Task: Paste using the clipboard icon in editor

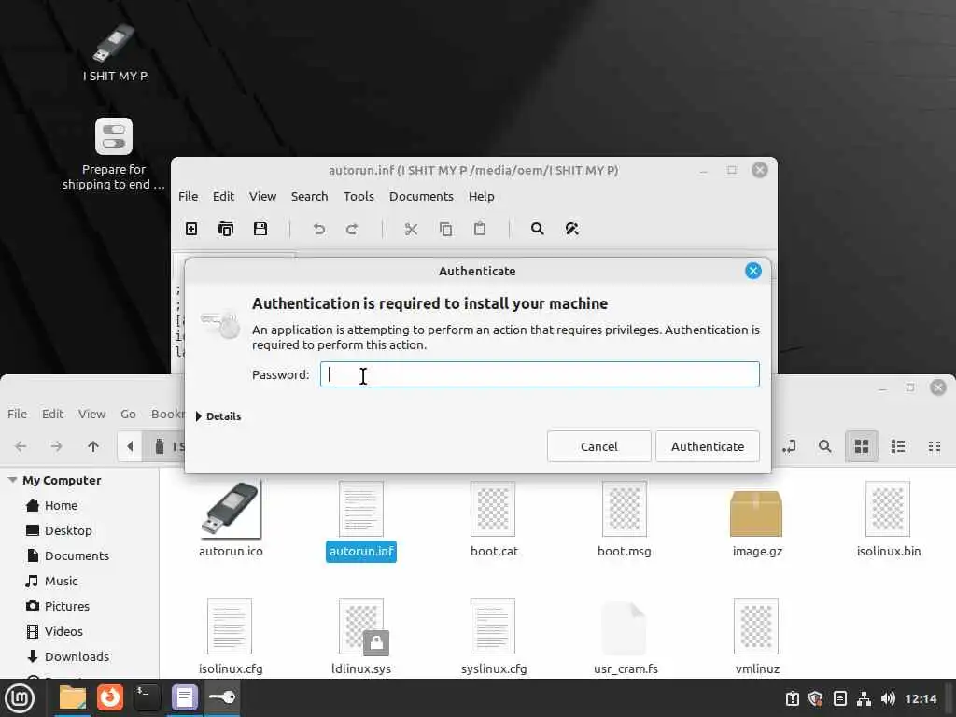Action: coord(480,230)
